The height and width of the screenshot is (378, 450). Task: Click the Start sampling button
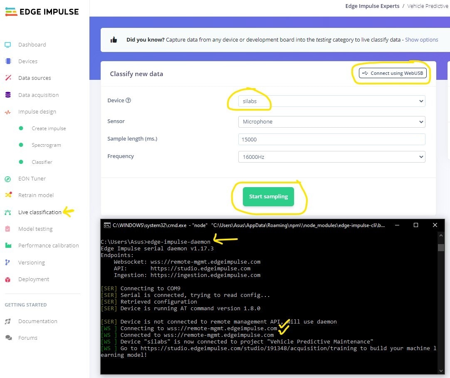click(x=268, y=197)
